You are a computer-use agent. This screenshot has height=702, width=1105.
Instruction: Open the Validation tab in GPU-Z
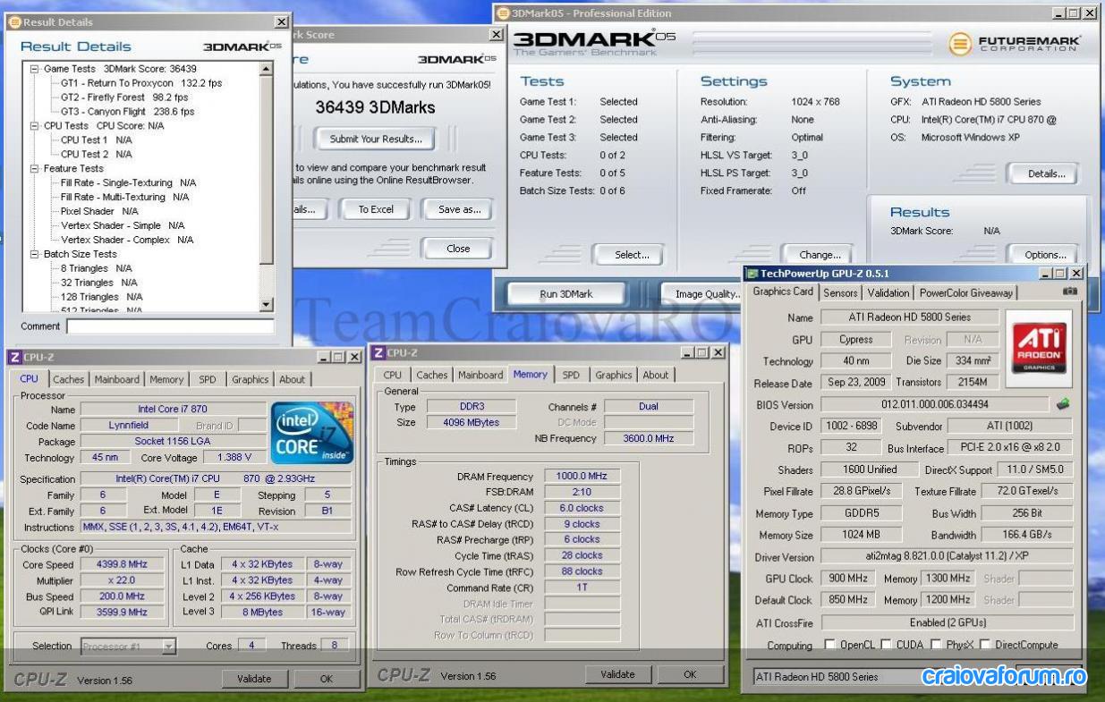click(888, 292)
